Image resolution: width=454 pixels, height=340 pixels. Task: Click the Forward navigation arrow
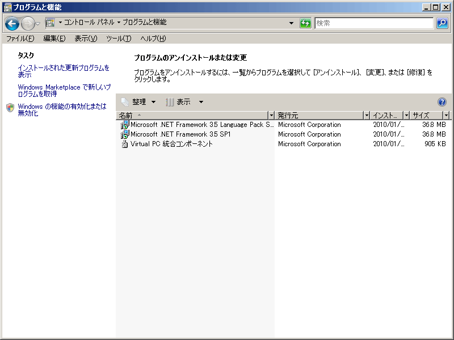[28, 23]
